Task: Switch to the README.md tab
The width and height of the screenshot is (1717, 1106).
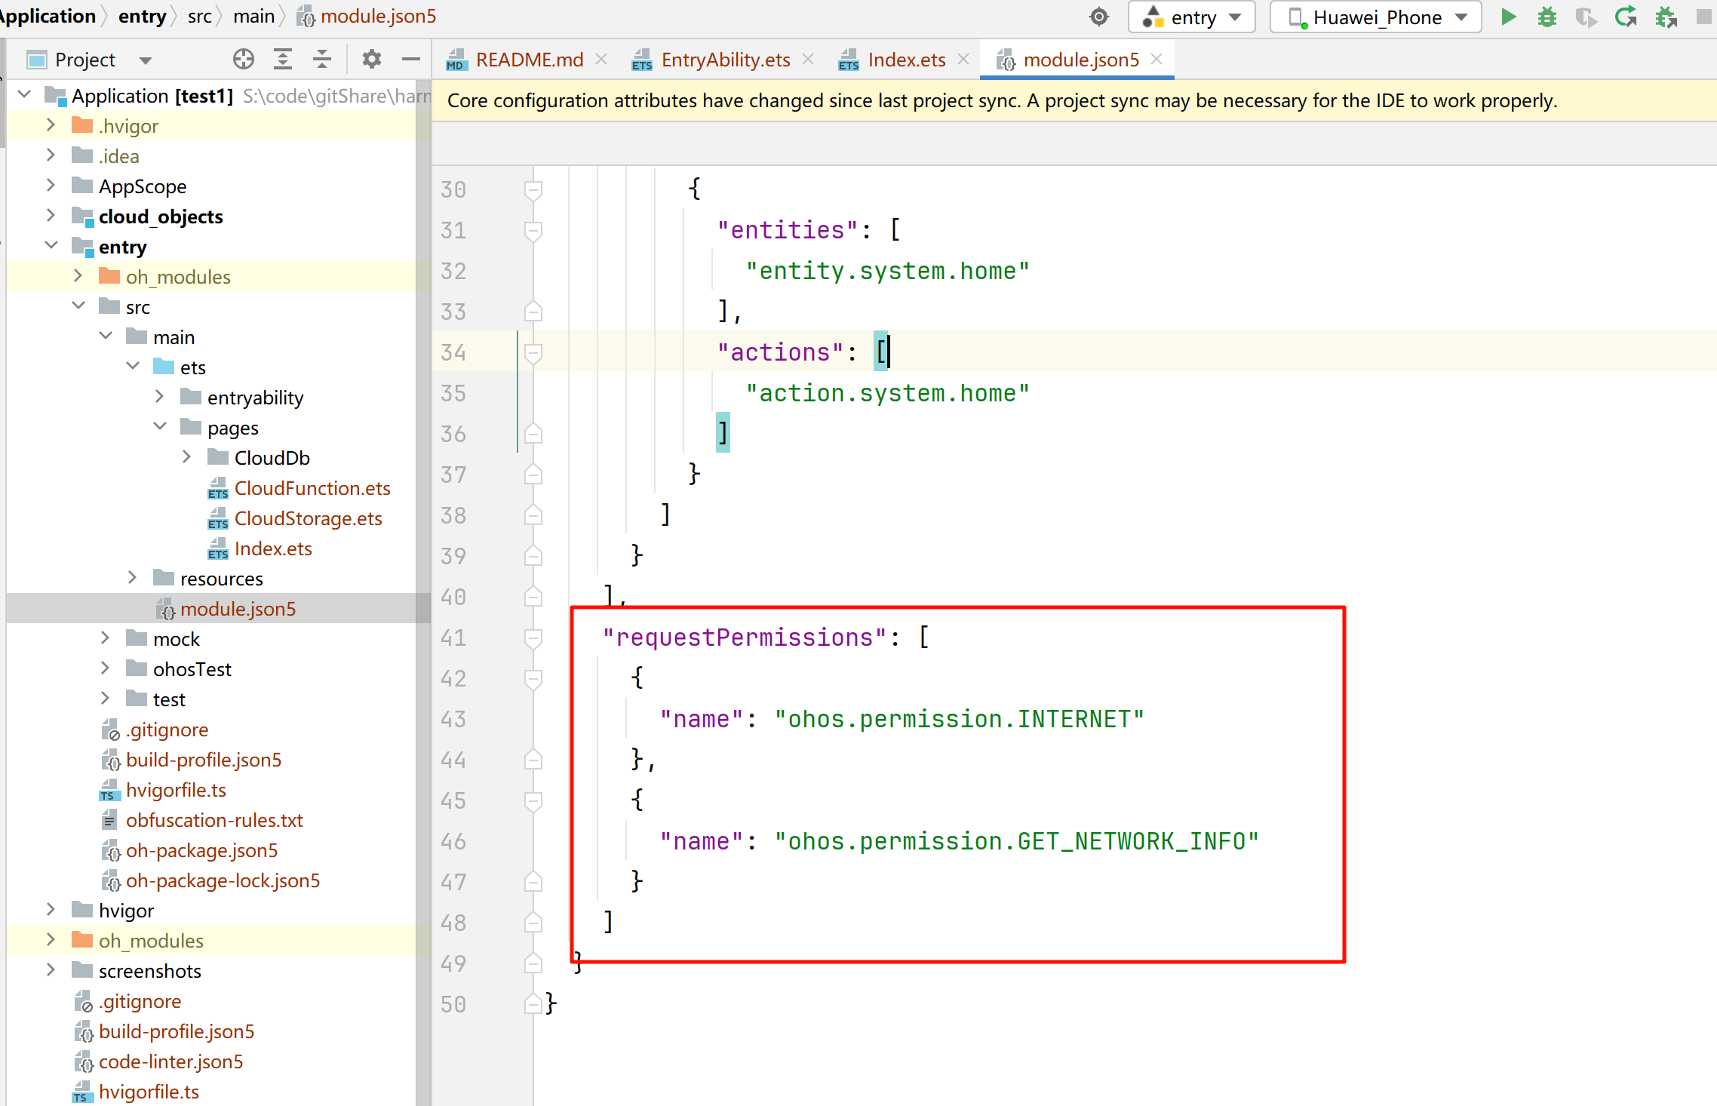Action: click(x=529, y=60)
